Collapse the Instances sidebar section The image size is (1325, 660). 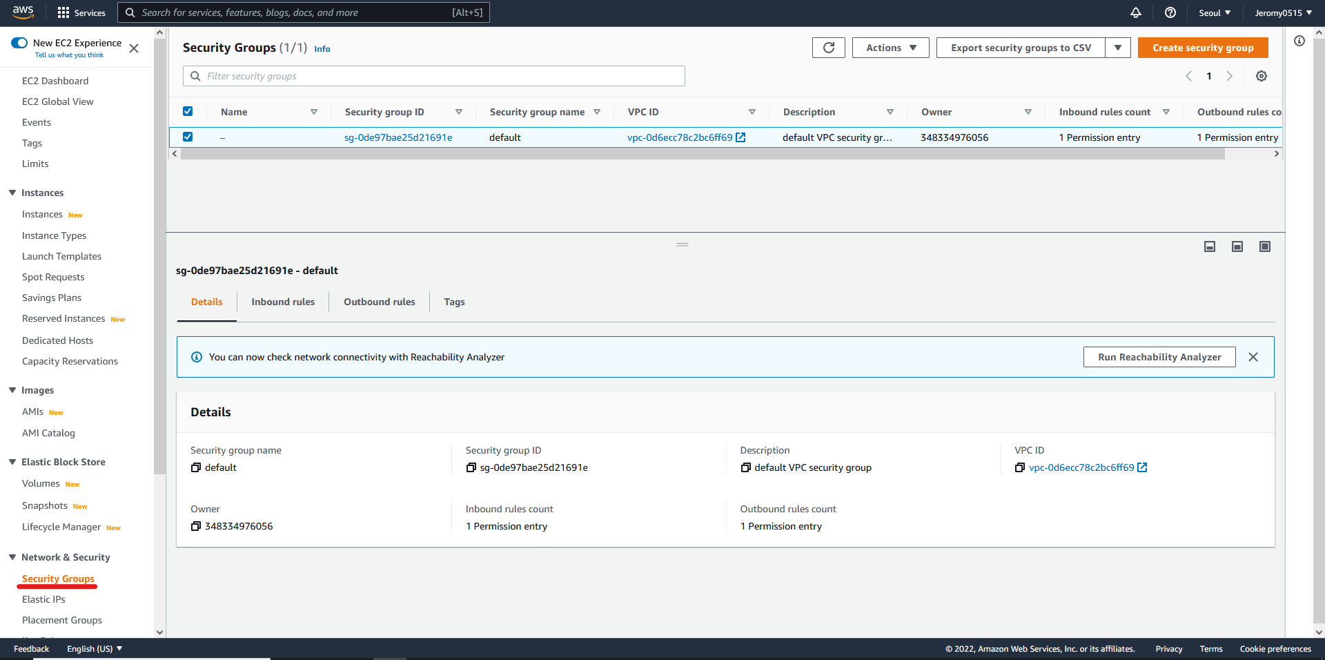pos(12,193)
